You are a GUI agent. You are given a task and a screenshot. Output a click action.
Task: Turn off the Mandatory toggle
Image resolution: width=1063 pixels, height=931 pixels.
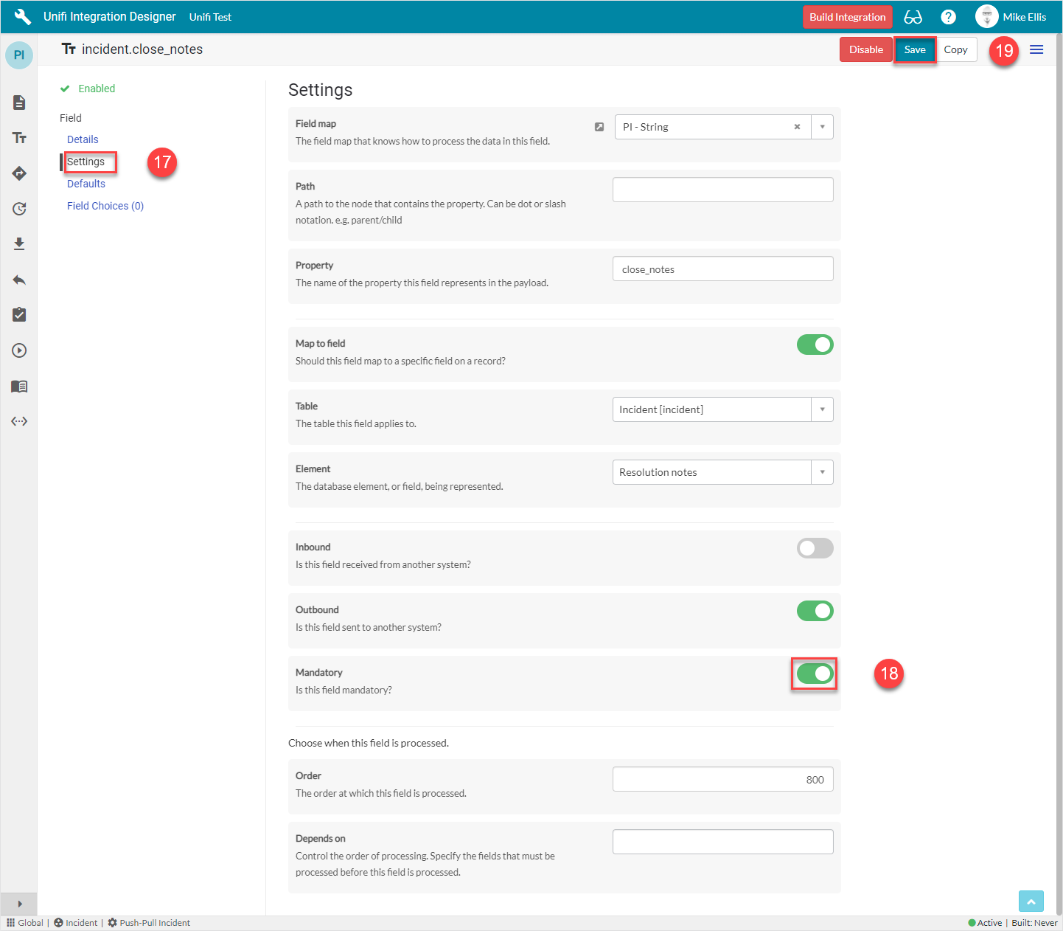click(x=815, y=674)
